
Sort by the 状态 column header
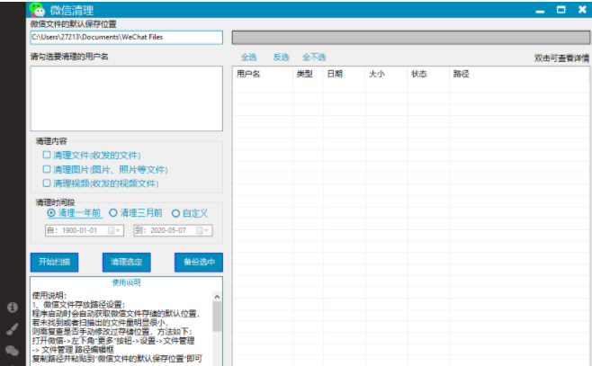click(429, 74)
